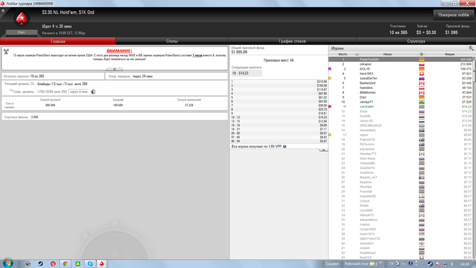Select player row hera1953
Image resolution: width=476 pixels, height=268 pixels.
pyautogui.click(x=401, y=73)
